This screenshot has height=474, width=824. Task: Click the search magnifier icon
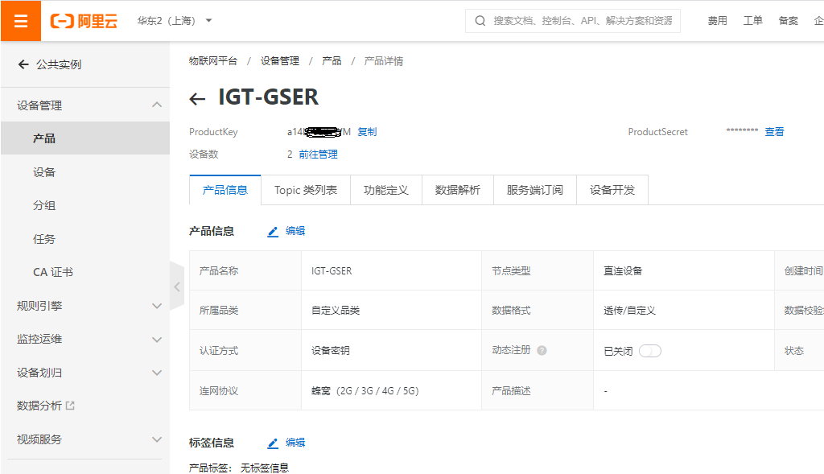click(x=480, y=20)
